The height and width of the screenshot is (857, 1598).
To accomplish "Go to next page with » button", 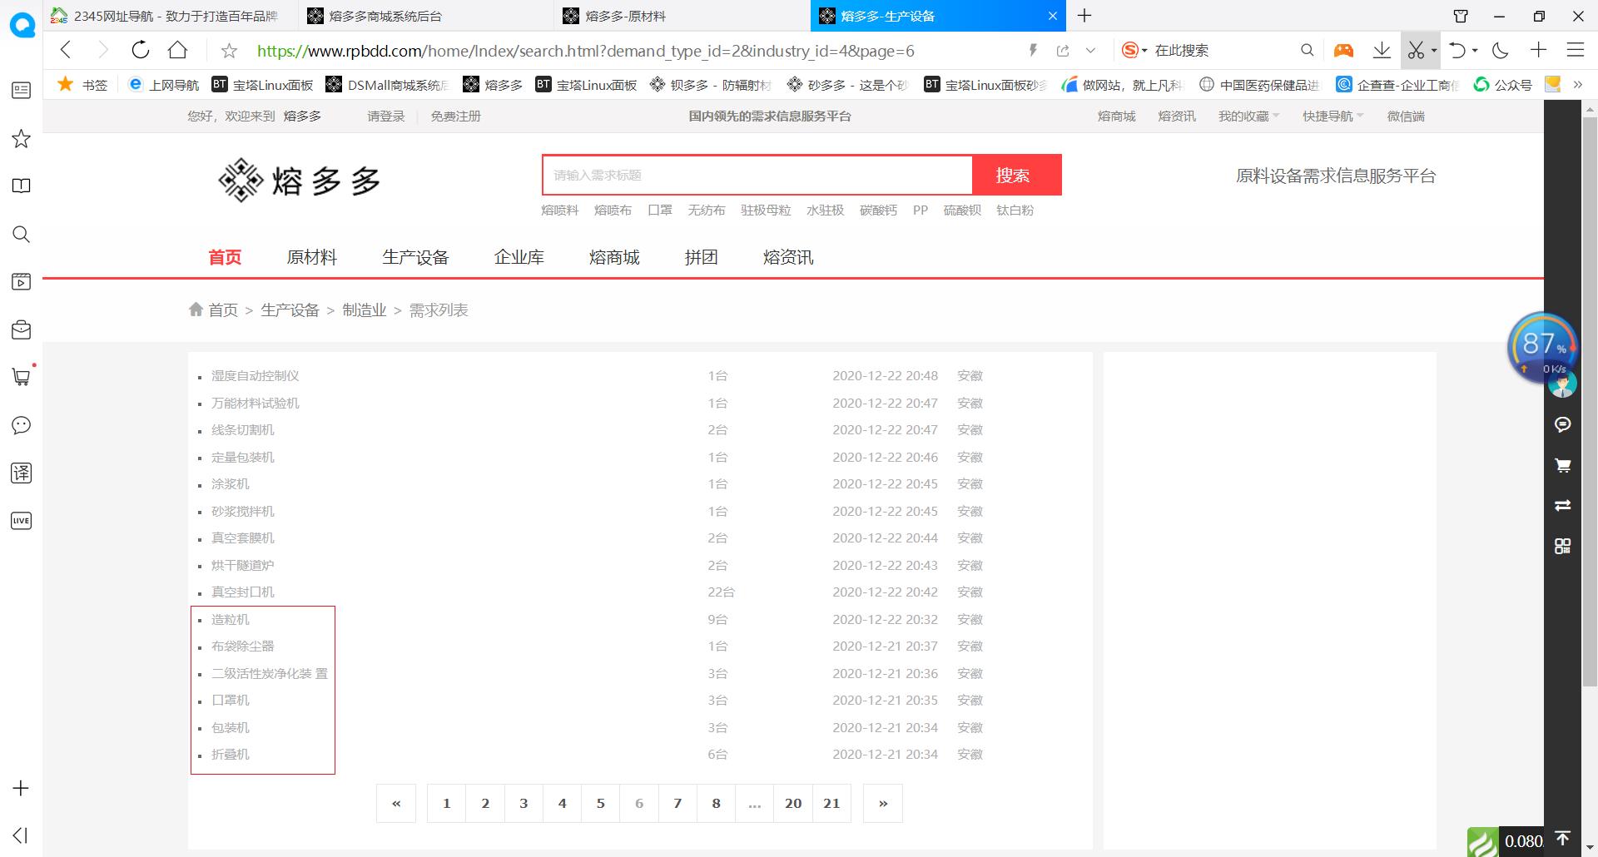I will [883, 803].
